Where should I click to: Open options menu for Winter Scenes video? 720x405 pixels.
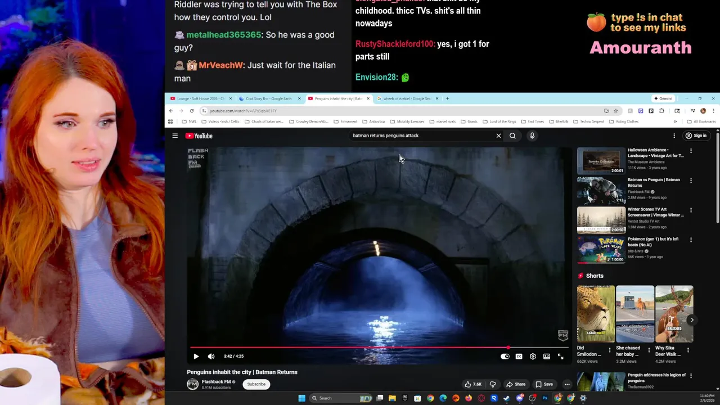click(x=691, y=210)
